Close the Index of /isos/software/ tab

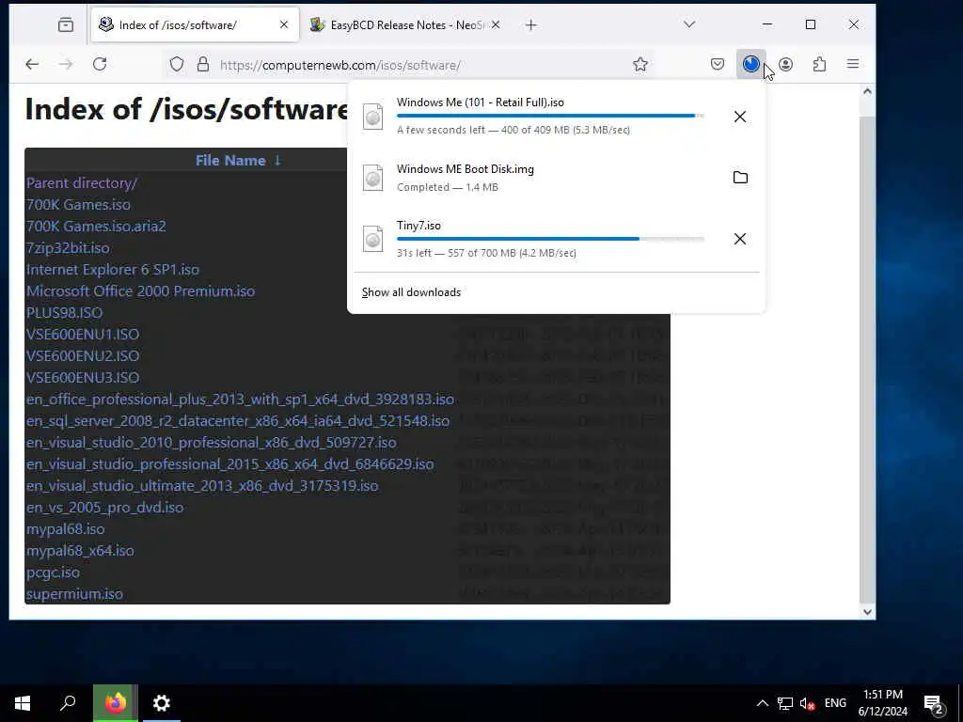(284, 24)
